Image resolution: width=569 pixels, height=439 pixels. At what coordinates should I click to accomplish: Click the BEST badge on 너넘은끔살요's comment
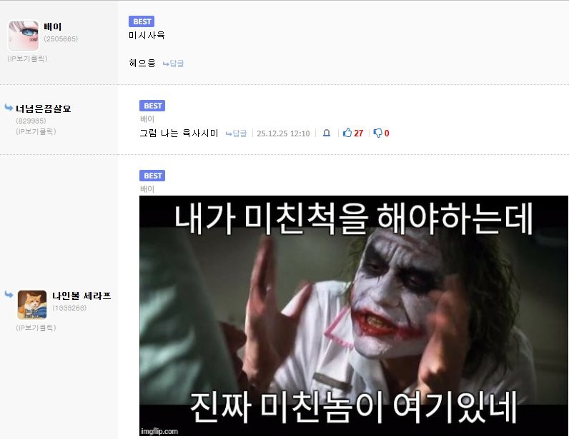coord(152,106)
